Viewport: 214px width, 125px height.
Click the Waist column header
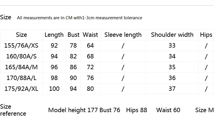(90, 35)
